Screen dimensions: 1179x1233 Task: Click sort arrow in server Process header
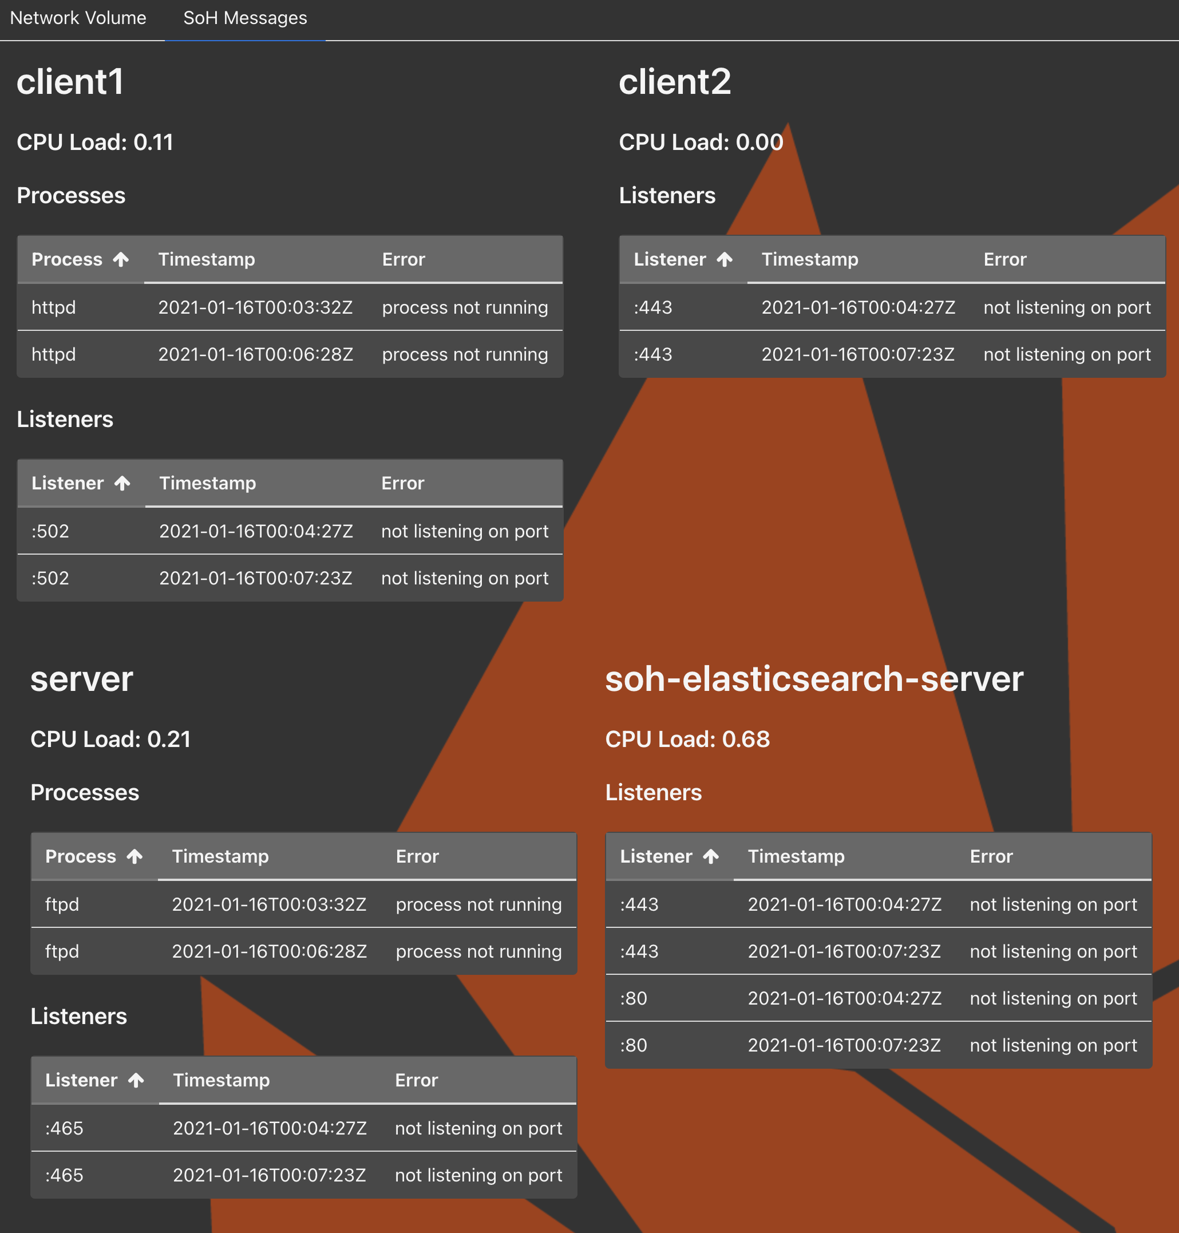135,856
